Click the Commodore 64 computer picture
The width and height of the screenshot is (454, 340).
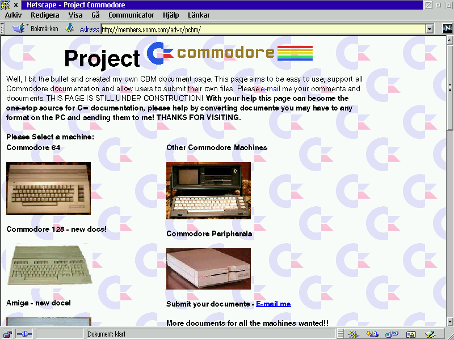point(48,188)
